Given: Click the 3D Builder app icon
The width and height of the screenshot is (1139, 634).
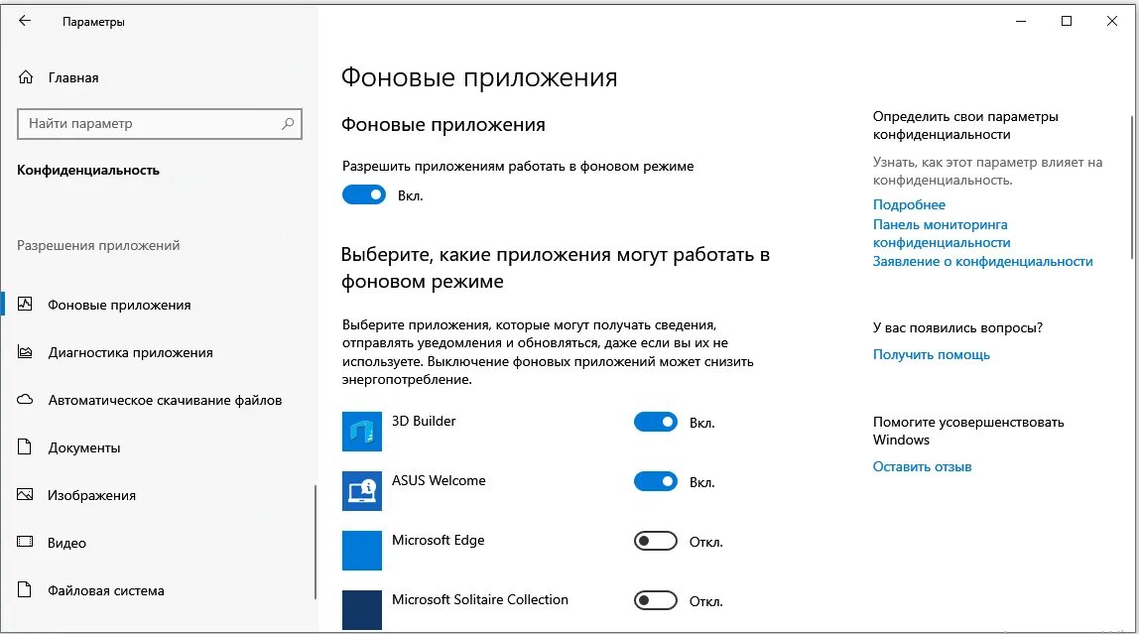Looking at the screenshot, I should [x=362, y=432].
